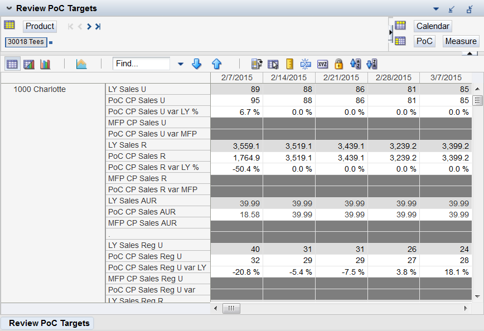Click the Find next down arrow
This screenshot has height=331, width=484.
(x=196, y=64)
